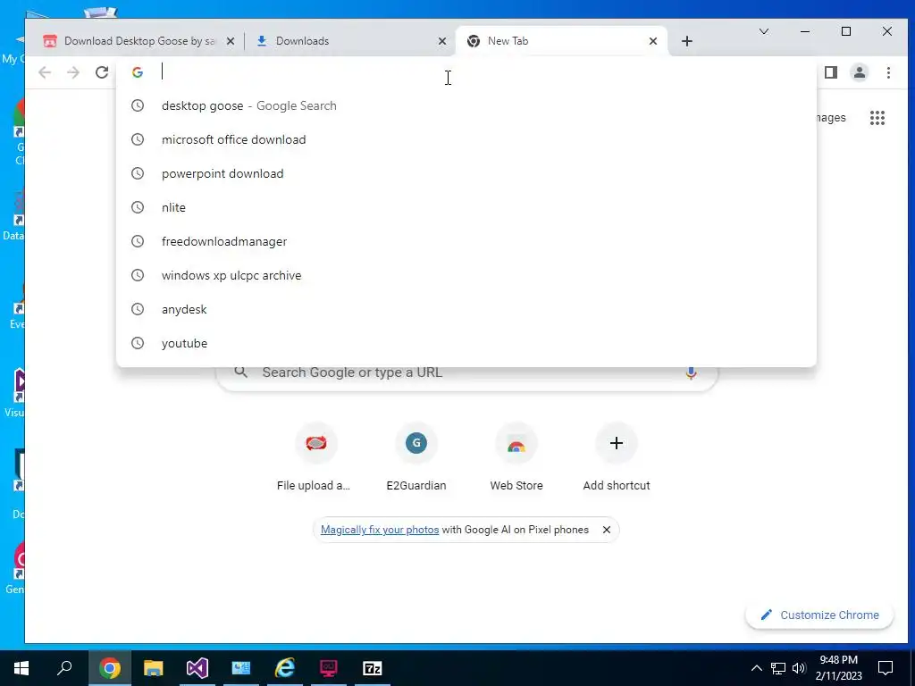The width and height of the screenshot is (915, 686).
Task: Open taskbar search magnifier
Action: coord(64,668)
